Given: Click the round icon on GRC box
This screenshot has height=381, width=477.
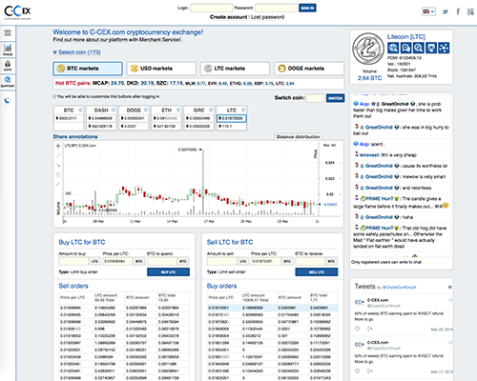Looking at the screenshot, I should 211,110.
